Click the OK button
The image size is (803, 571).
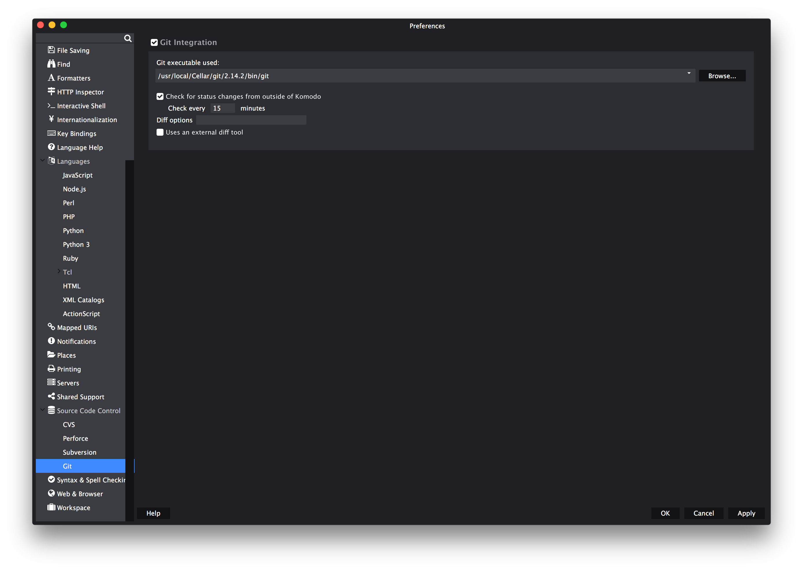[x=665, y=513]
